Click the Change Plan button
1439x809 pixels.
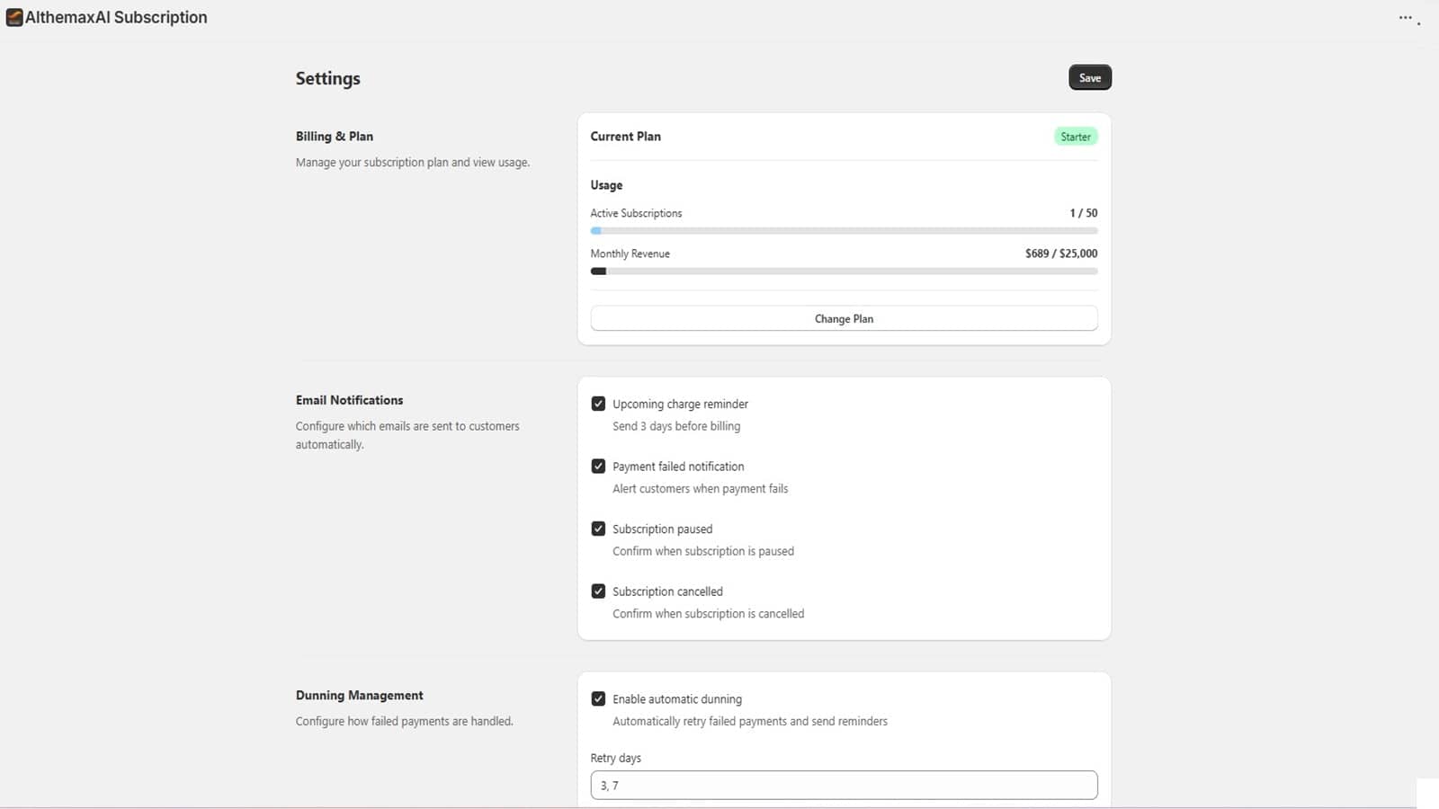(x=843, y=319)
